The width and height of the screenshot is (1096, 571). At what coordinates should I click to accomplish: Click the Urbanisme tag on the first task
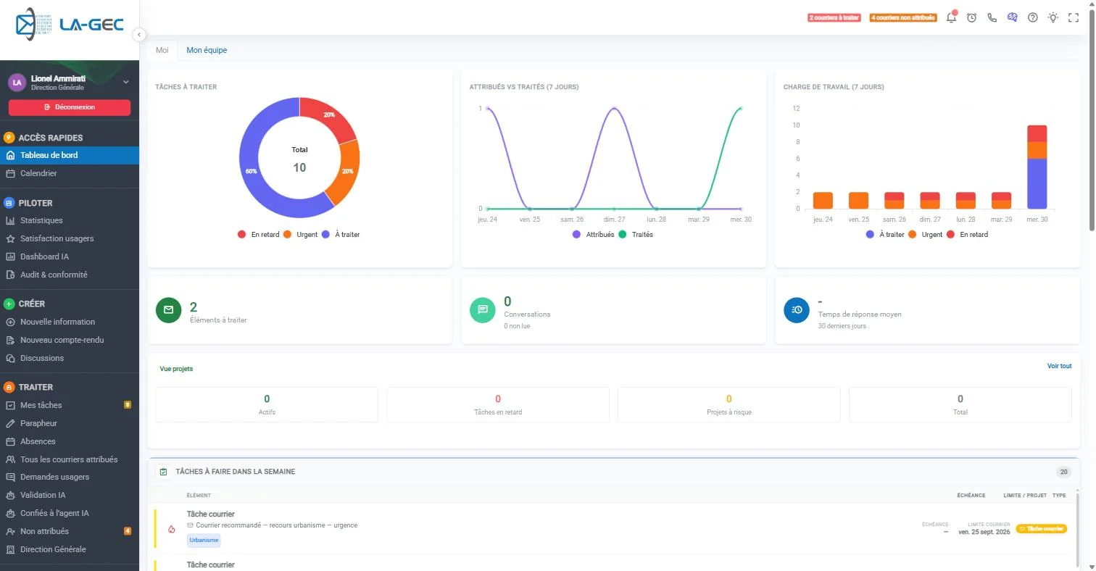203,540
